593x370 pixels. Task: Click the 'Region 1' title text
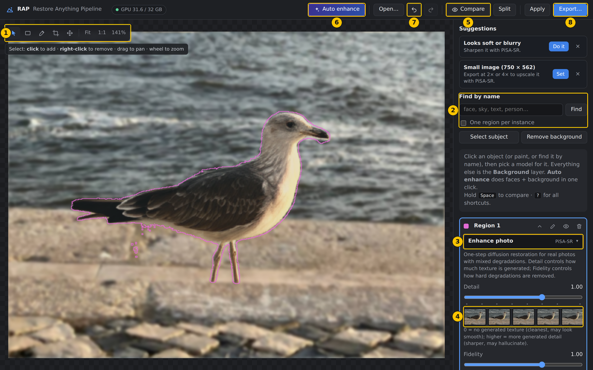(487, 226)
